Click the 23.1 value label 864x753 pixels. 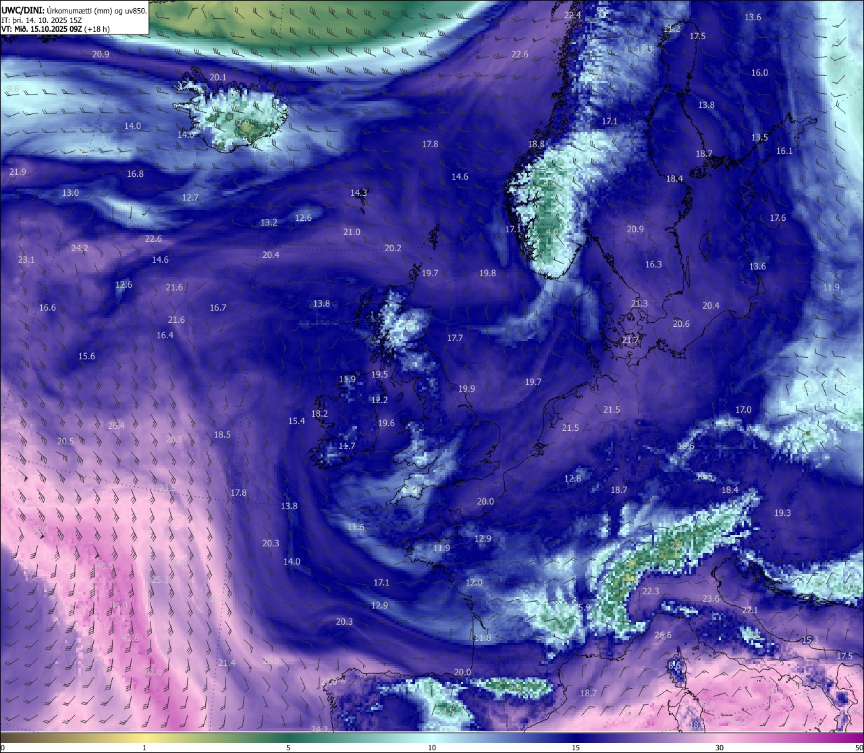pyautogui.click(x=26, y=259)
